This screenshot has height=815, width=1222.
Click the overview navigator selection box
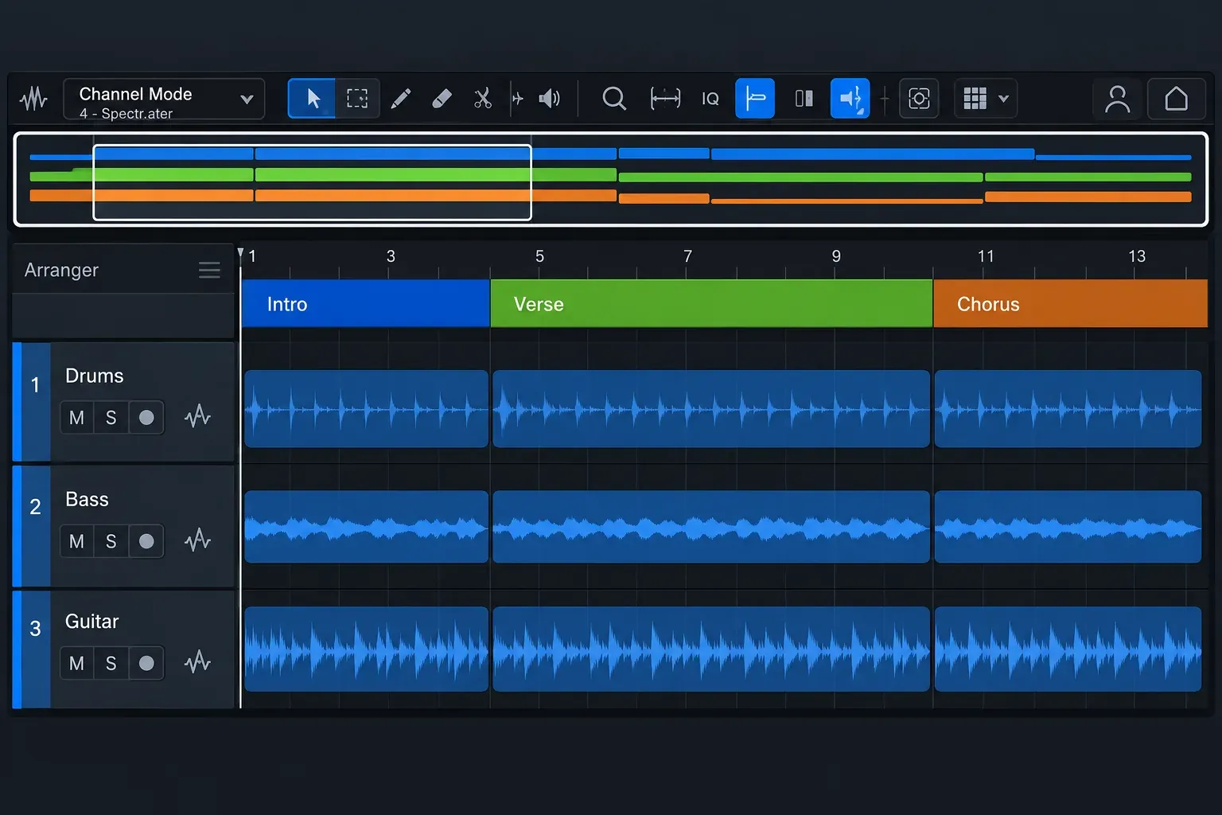click(x=312, y=182)
